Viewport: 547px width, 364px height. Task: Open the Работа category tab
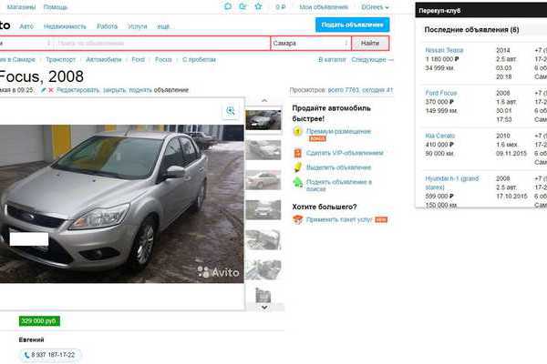point(107,26)
